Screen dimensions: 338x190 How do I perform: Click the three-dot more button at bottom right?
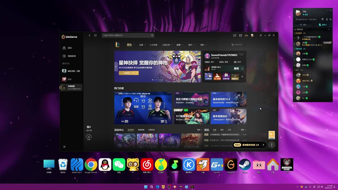[x=271, y=145]
